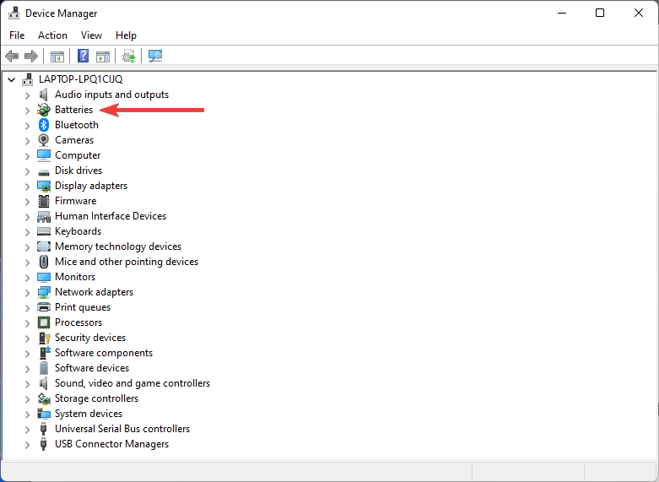
Task: Click the Universal Serial Bus controllers icon
Action: tap(43, 429)
